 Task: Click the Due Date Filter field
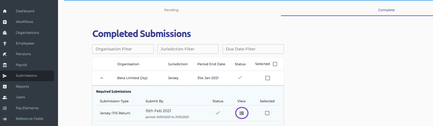(x=253, y=49)
